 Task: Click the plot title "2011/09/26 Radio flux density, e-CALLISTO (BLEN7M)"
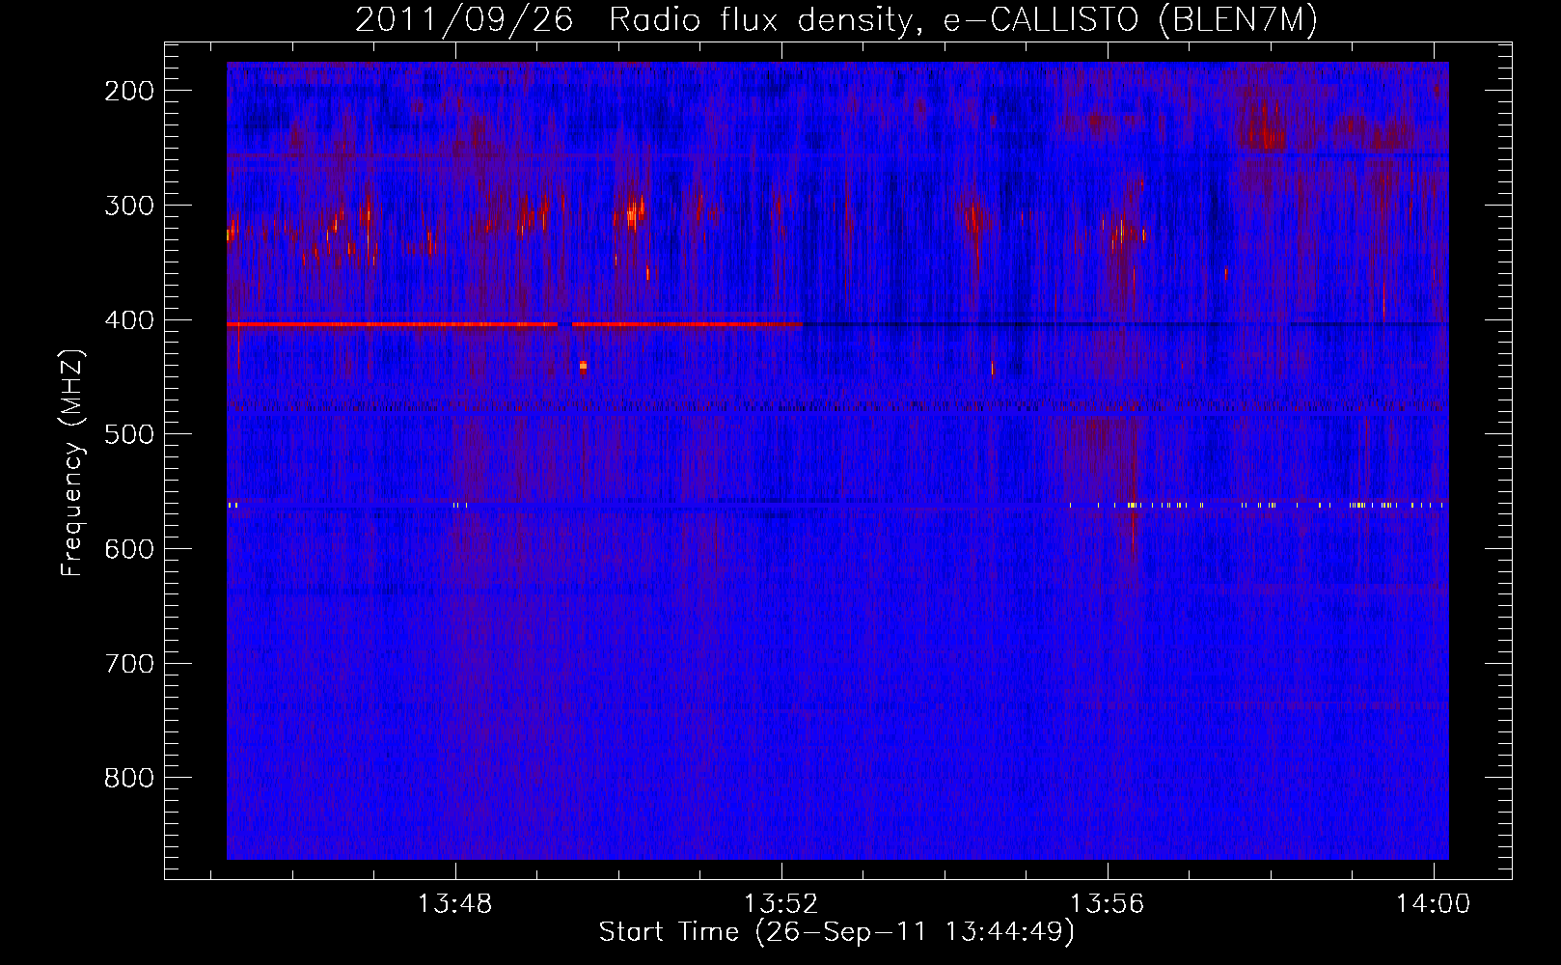pos(835,20)
